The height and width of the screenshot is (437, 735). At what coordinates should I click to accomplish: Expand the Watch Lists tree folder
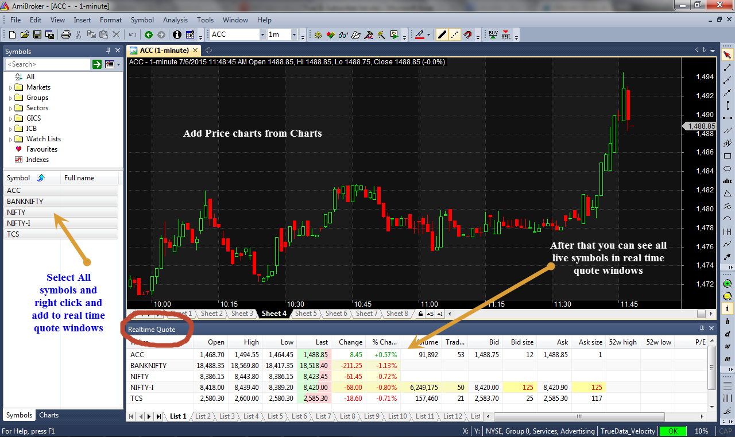[x=10, y=139]
